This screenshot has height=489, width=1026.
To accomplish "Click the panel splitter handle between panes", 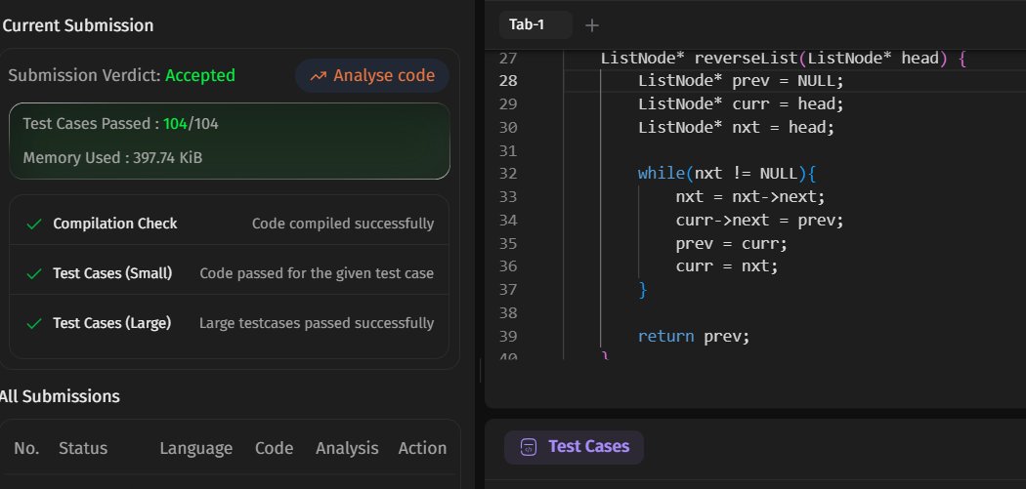I will pos(481,370).
